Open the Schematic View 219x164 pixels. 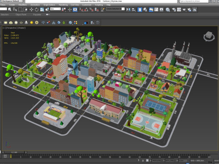coord(162,10)
